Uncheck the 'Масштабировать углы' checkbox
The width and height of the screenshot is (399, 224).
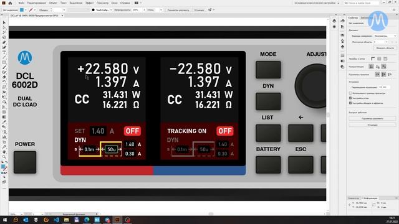[x=350, y=98]
